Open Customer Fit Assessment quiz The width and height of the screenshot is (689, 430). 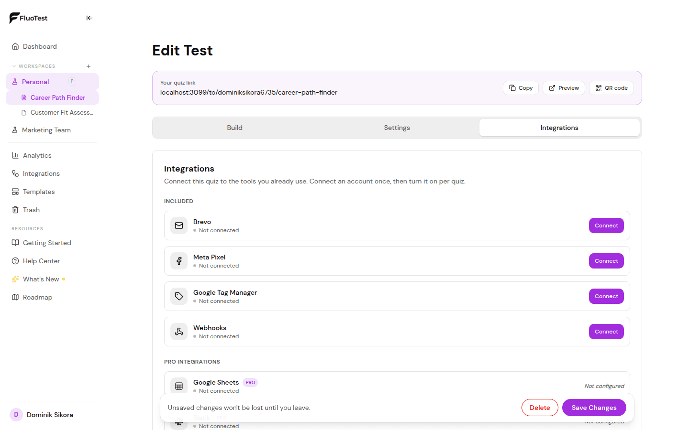pyautogui.click(x=52, y=112)
